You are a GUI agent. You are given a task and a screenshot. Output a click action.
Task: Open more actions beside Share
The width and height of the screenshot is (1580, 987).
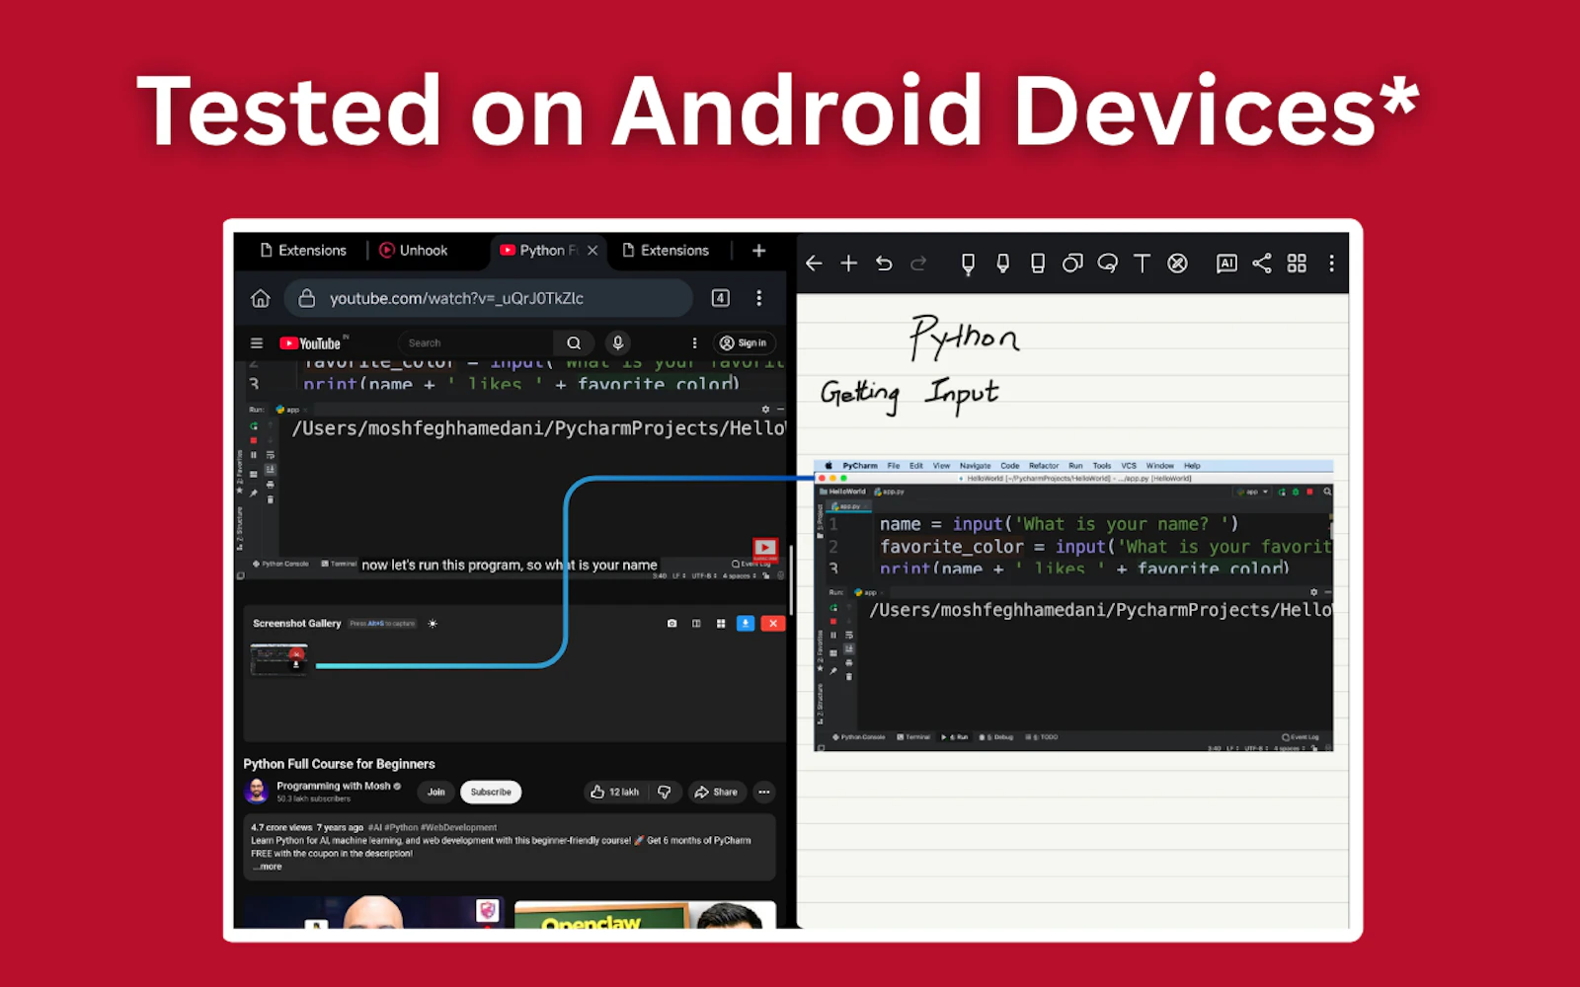[763, 792]
